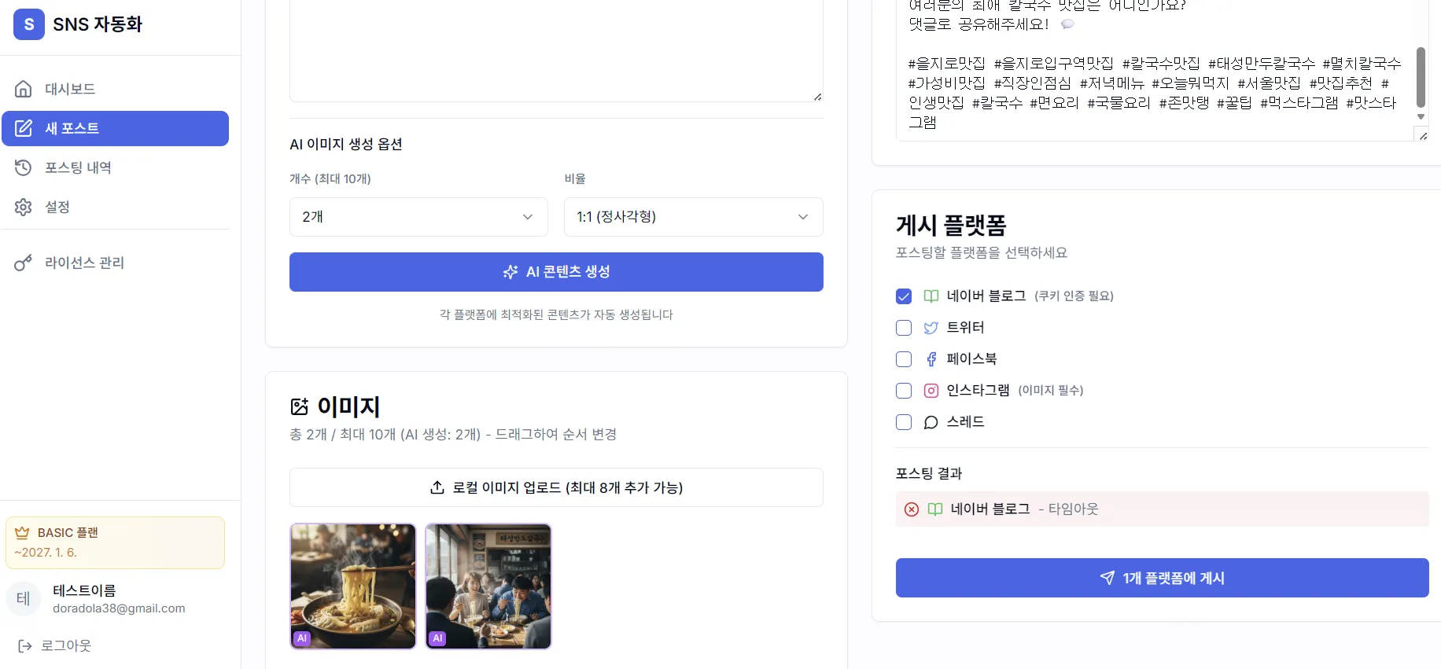Click the 1개 플랫폼에 게시 button
Image resolution: width=1441 pixels, height=669 pixels.
tap(1162, 578)
